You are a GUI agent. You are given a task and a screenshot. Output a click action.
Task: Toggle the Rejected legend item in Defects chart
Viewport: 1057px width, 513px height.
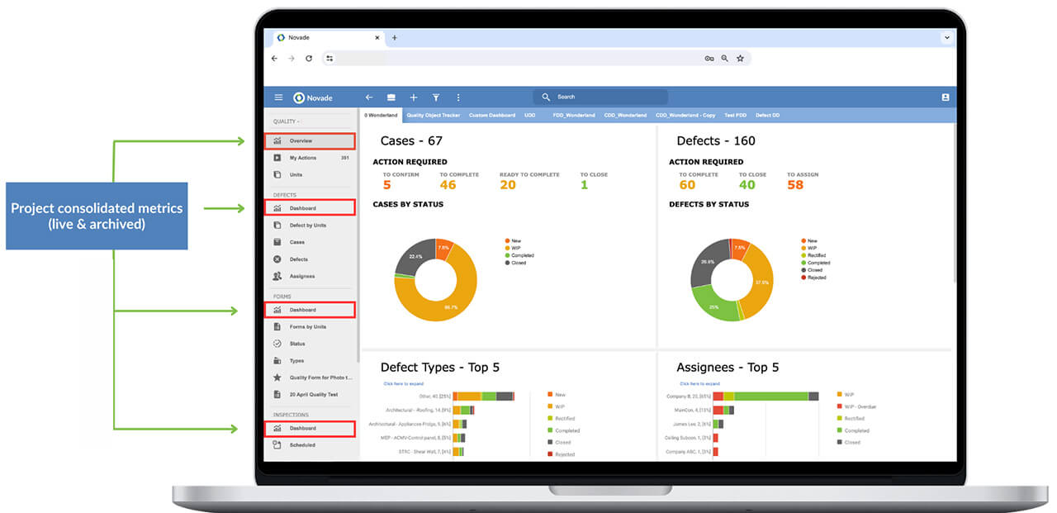pos(816,278)
